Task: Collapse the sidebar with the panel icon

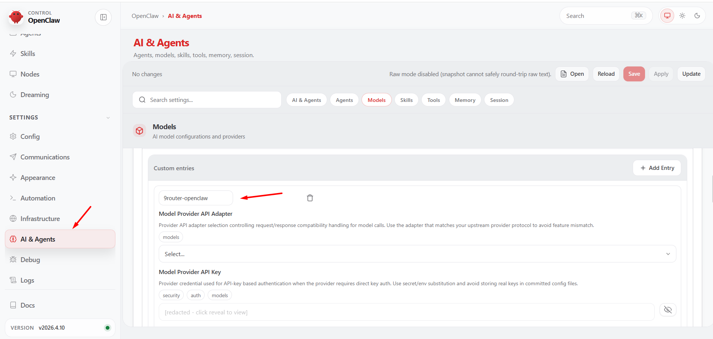Action: click(x=103, y=17)
